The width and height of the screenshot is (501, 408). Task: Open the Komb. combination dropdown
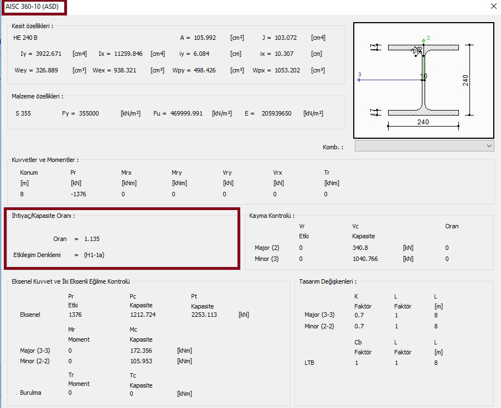[423, 146]
